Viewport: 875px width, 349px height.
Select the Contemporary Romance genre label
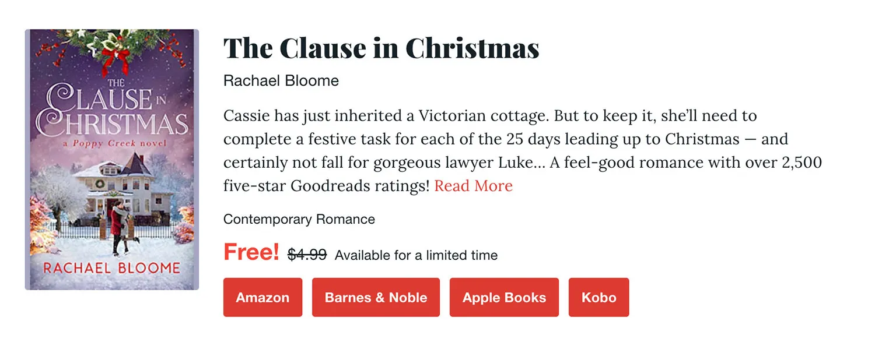point(299,219)
